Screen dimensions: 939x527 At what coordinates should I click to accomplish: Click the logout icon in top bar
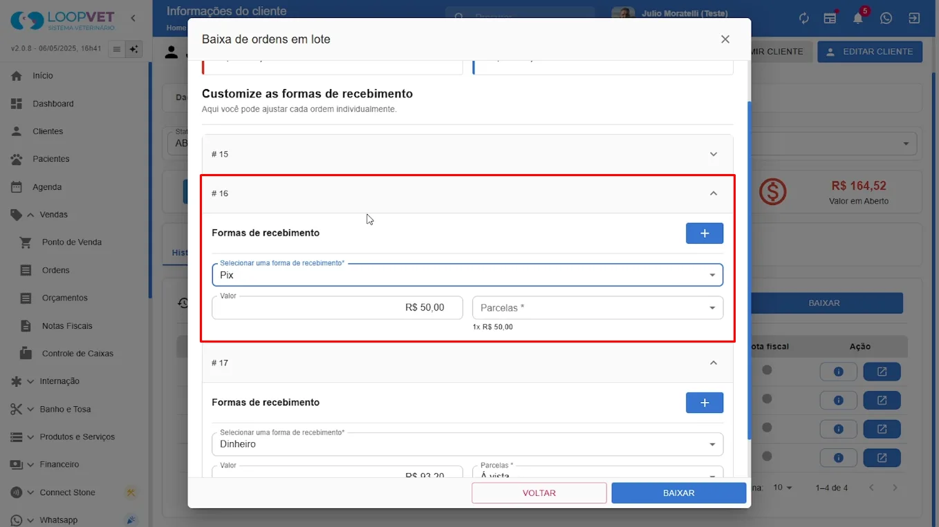tap(914, 19)
